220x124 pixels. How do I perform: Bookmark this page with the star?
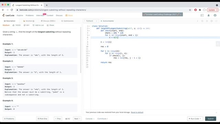point(190,10)
